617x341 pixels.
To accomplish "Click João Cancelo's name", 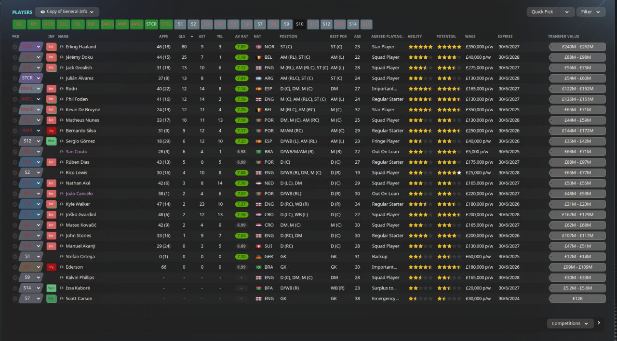I will point(79,194).
